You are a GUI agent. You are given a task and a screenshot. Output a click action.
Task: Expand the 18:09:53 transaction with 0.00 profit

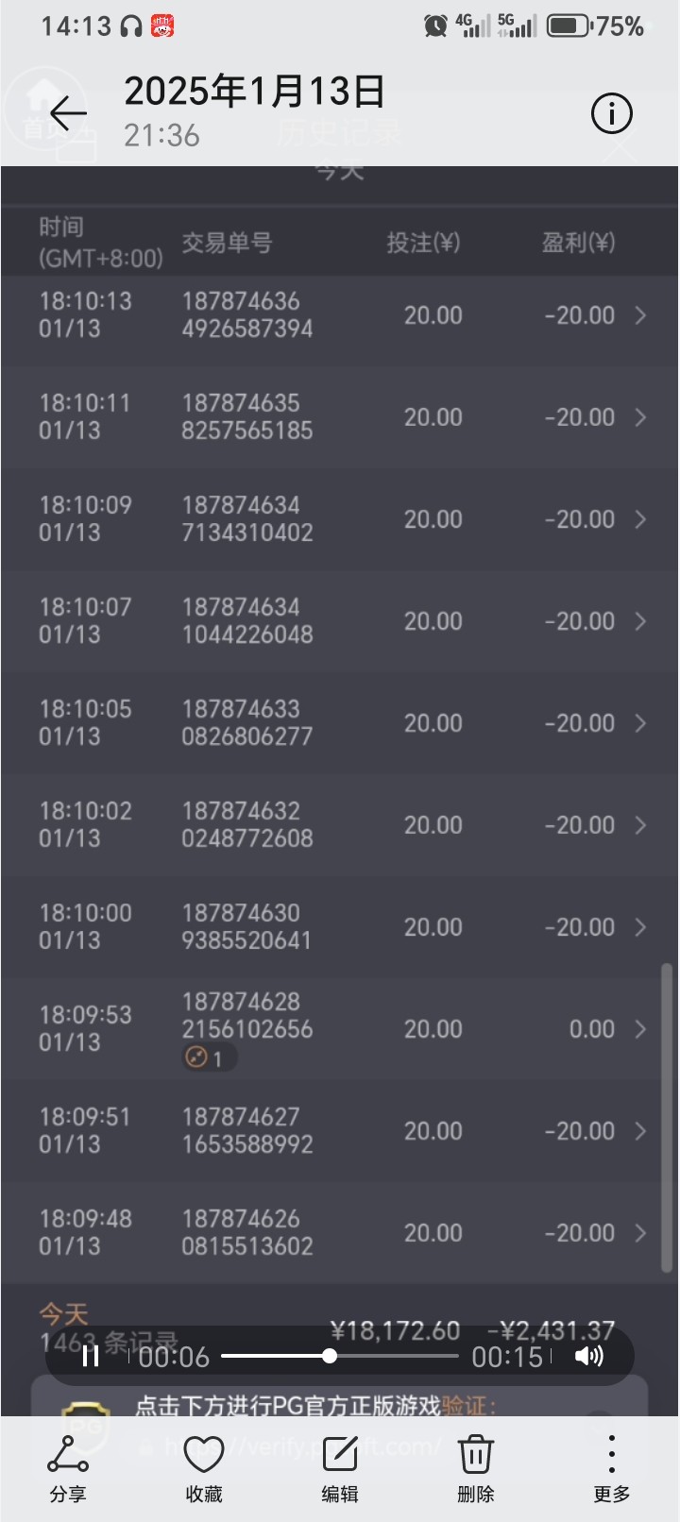pyautogui.click(x=640, y=1029)
